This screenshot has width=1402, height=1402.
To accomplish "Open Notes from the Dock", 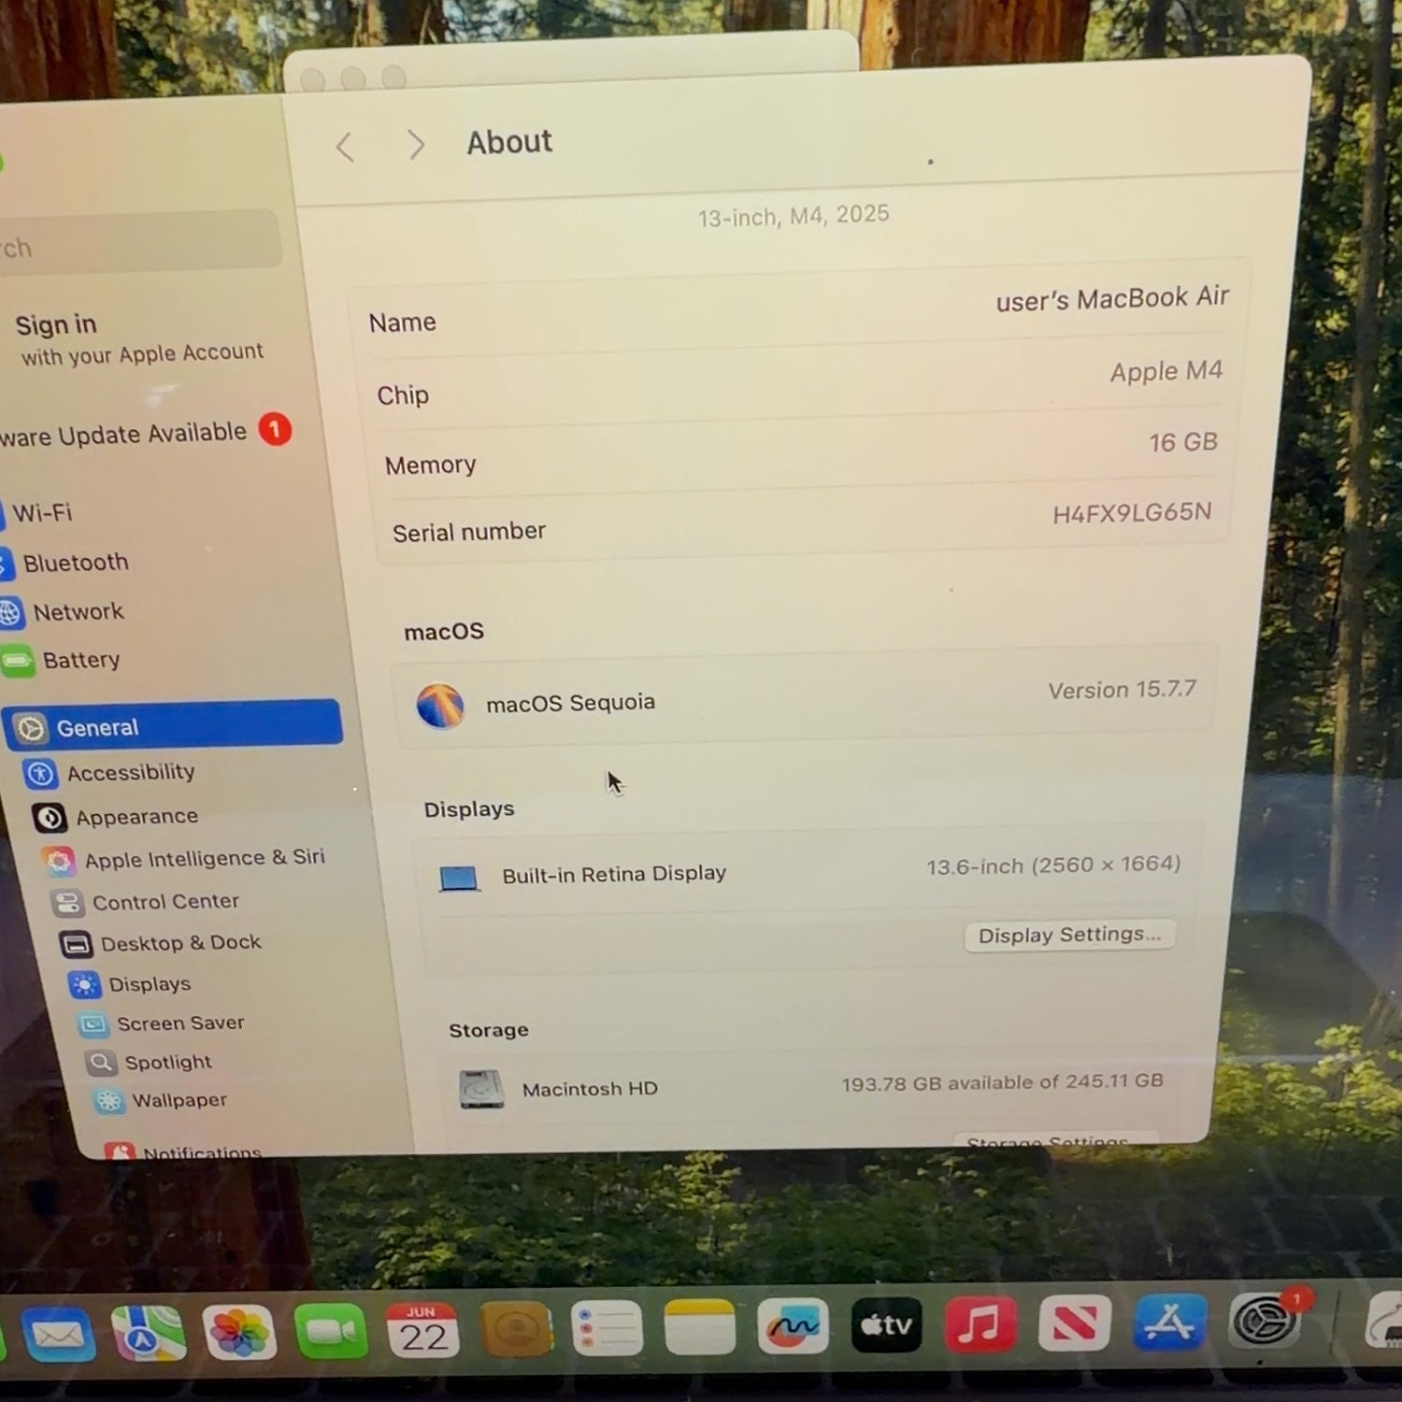I will pos(699,1326).
